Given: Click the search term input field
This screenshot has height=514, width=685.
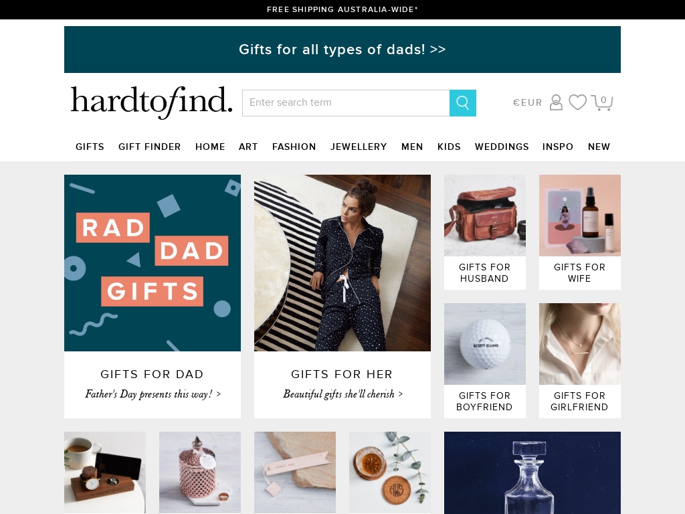Looking at the screenshot, I should coord(346,103).
